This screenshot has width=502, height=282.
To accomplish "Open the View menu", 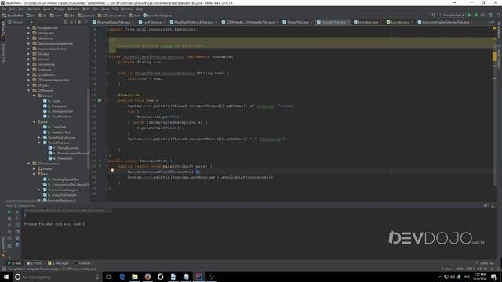I will 21,9.
